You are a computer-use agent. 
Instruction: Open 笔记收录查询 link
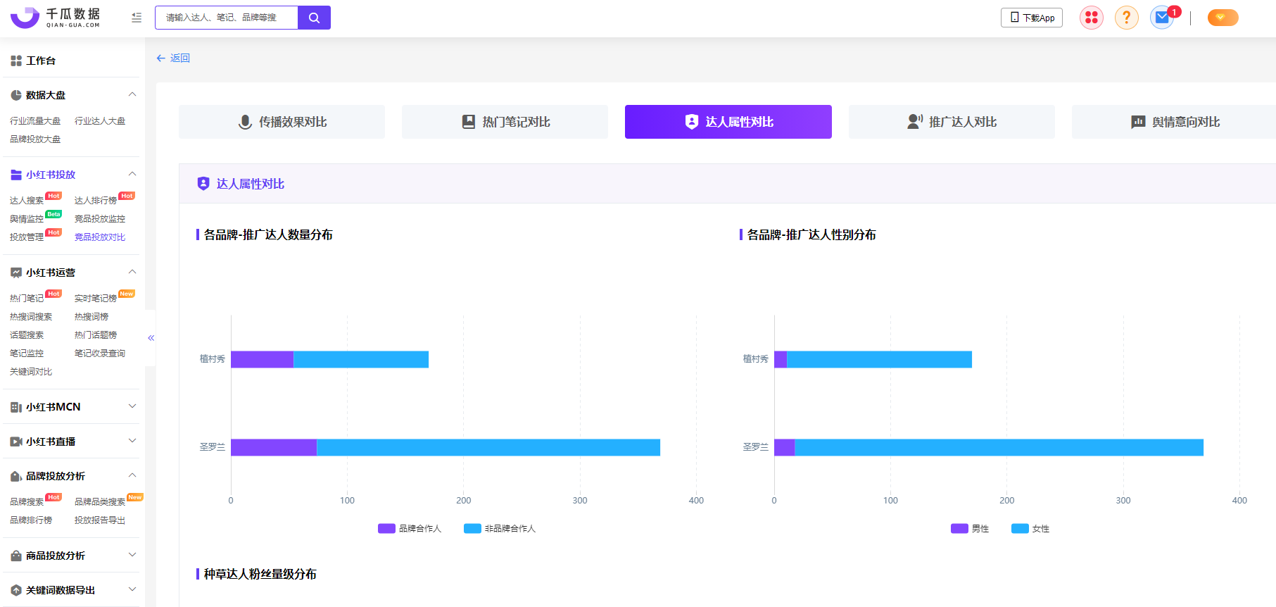[100, 353]
